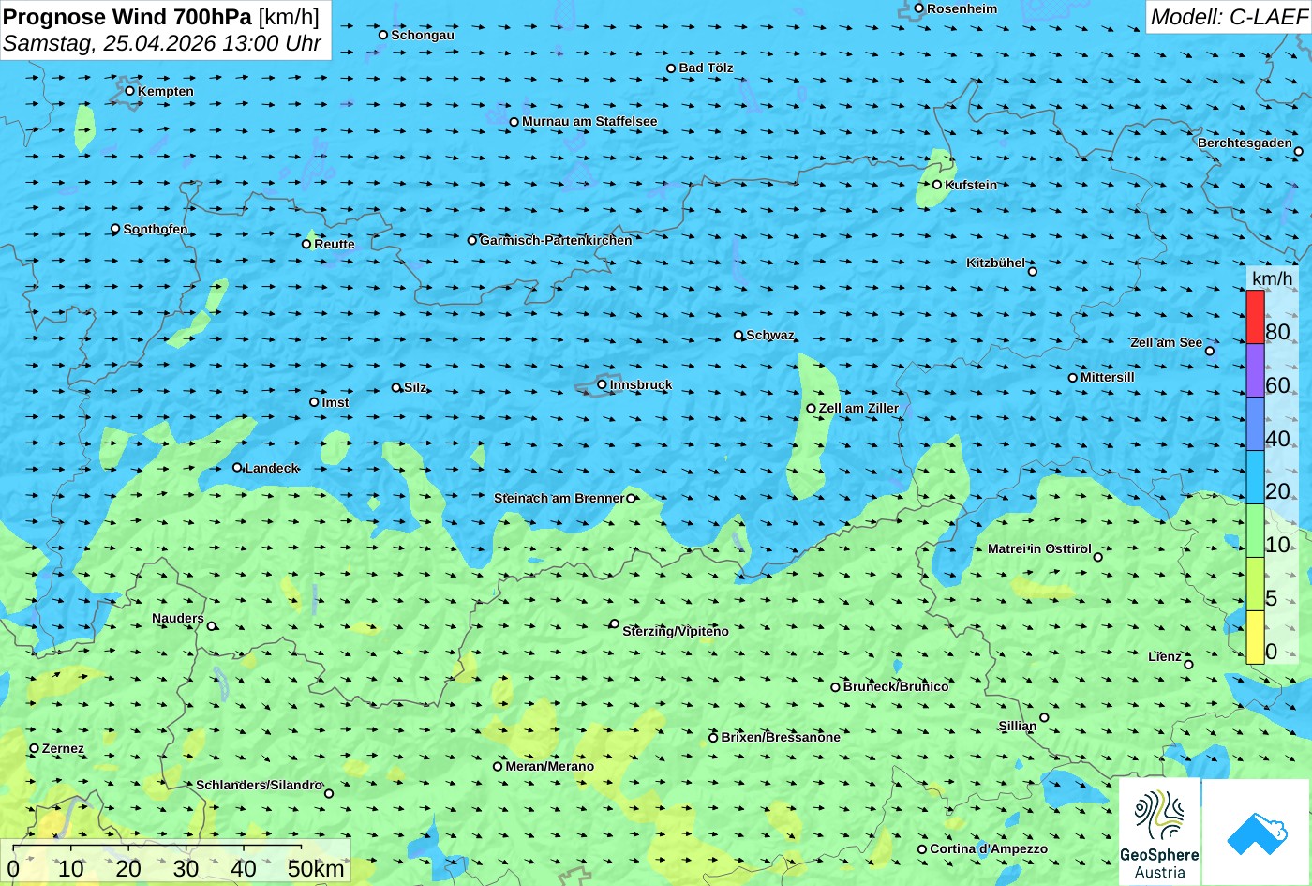Click the Schwaz marker circle
The image size is (1312, 886).
(x=738, y=335)
